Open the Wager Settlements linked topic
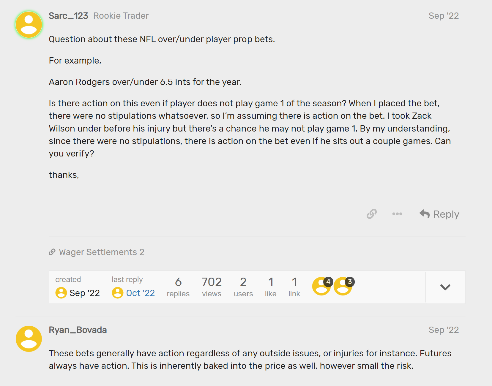Screen dimensions: 492x386 98,252
